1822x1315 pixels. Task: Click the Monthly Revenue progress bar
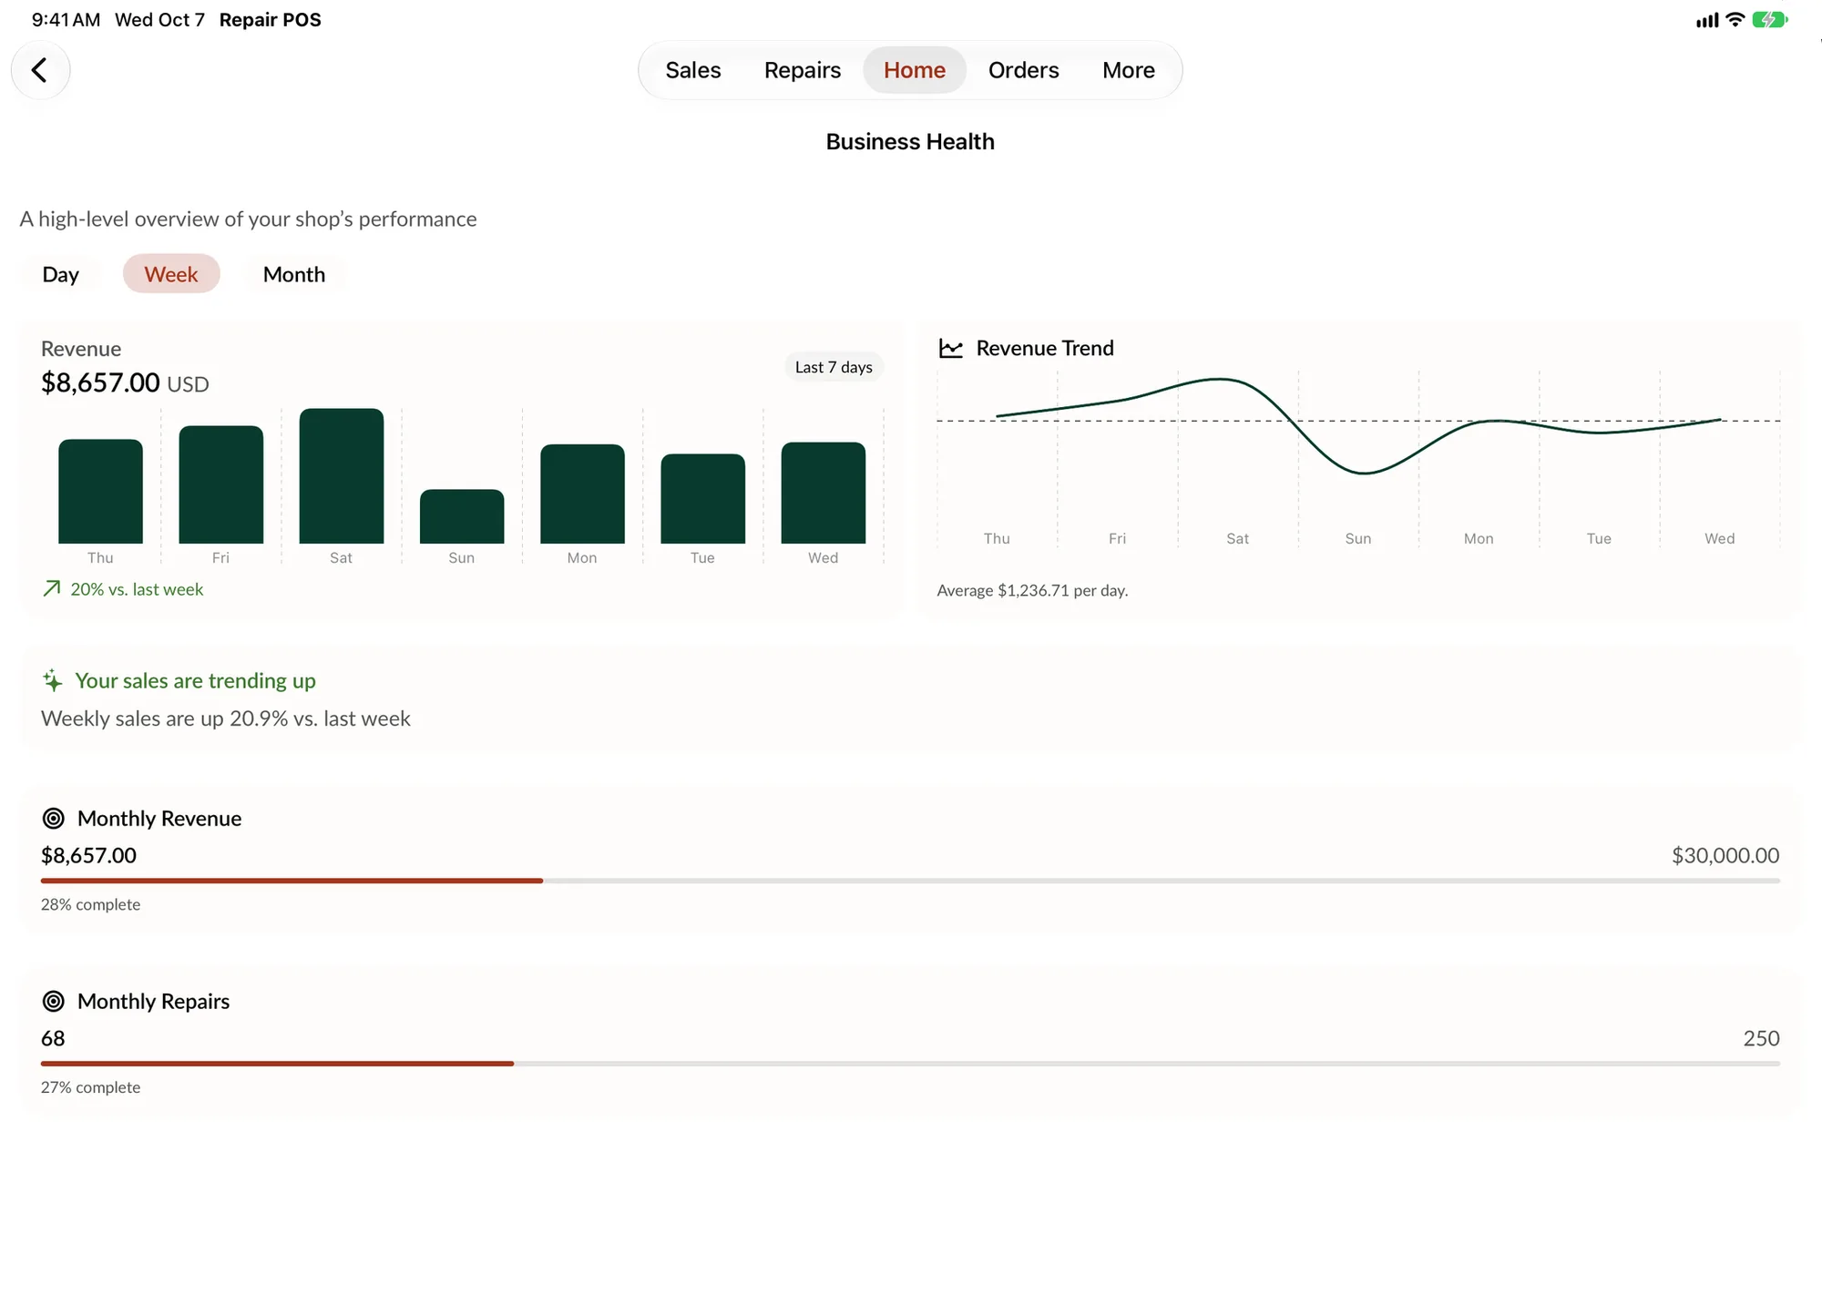click(x=910, y=881)
